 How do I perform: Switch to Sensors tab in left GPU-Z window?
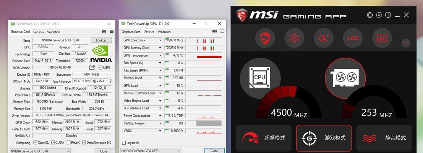(39, 32)
